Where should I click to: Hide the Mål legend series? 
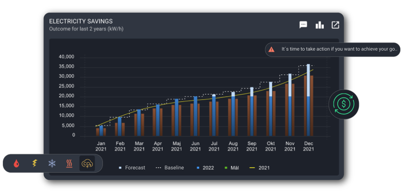(233, 168)
